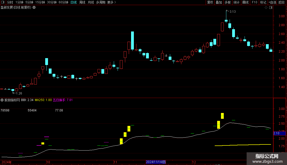Click the 叠加 overlay button
This screenshot has height=165, width=287.
point(219,2)
